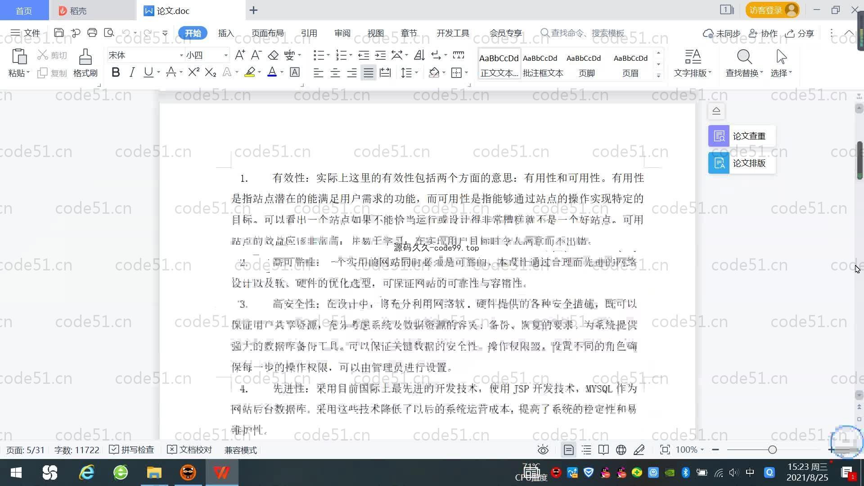The width and height of the screenshot is (864, 486).
Task: Open the File (文件) menu
Action: 26,33
